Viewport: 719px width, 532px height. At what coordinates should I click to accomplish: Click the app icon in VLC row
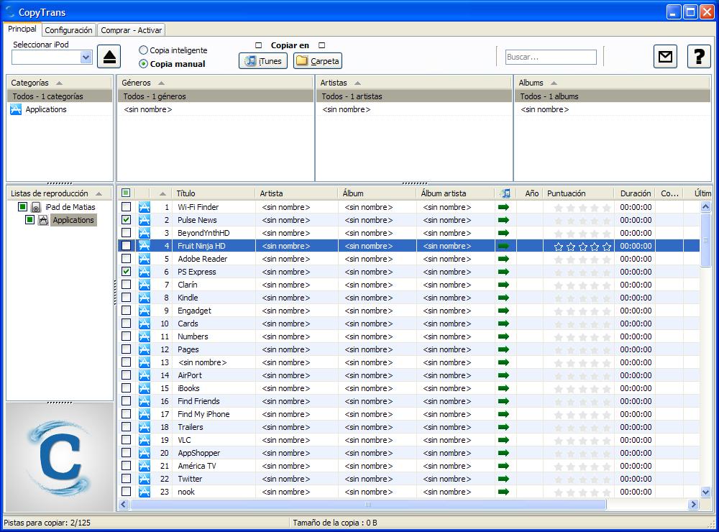click(x=145, y=440)
